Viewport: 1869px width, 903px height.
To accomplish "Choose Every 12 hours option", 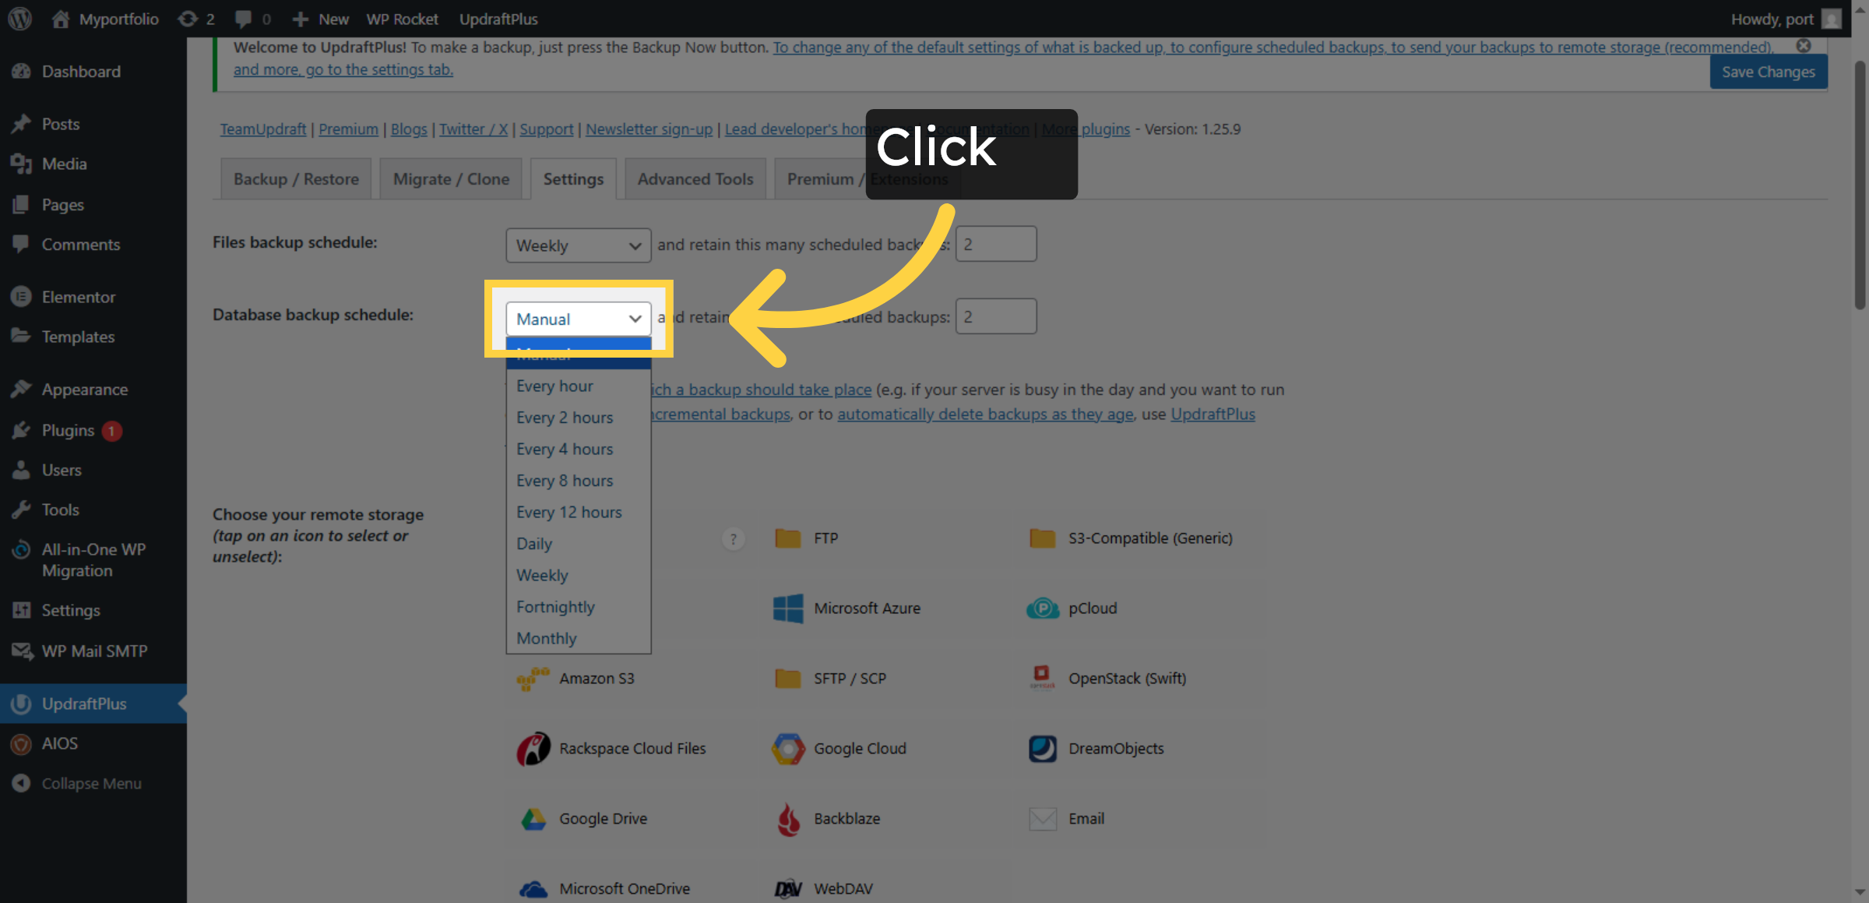I will tap(568, 512).
